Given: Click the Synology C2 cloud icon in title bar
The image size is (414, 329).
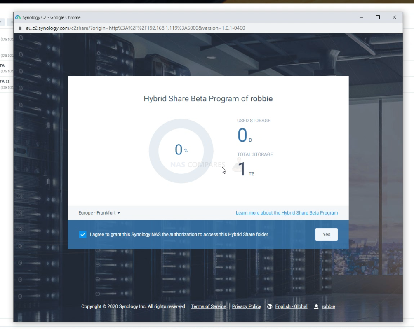Looking at the screenshot, I should click(18, 17).
